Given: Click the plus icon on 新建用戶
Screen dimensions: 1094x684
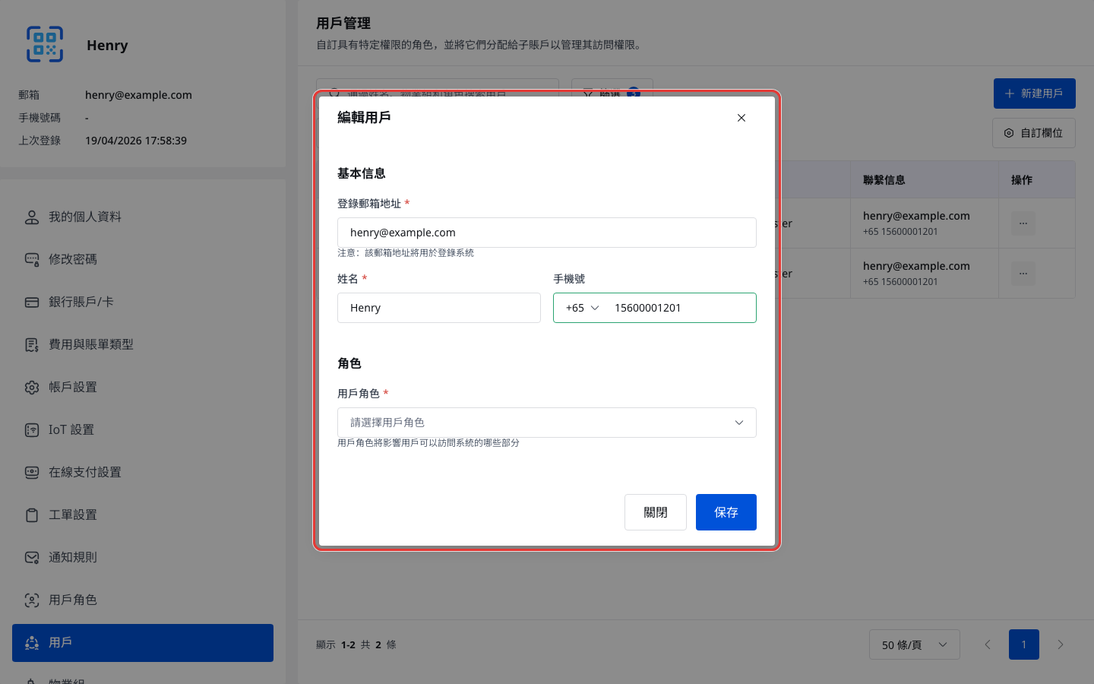Looking at the screenshot, I should 1010,93.
